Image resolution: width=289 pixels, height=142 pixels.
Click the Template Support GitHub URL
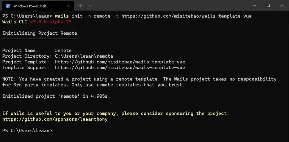click(x=120, y=68)
